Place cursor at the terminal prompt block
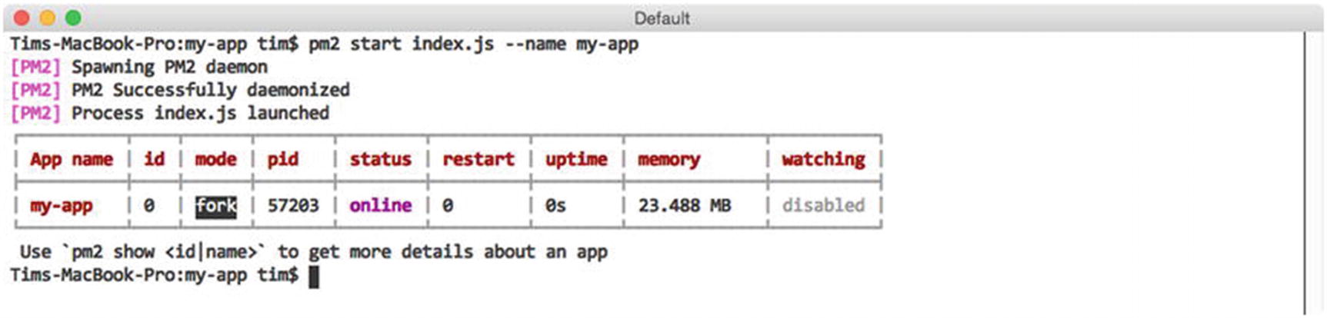Screen dimensions: 1327x318 point(314,277)
